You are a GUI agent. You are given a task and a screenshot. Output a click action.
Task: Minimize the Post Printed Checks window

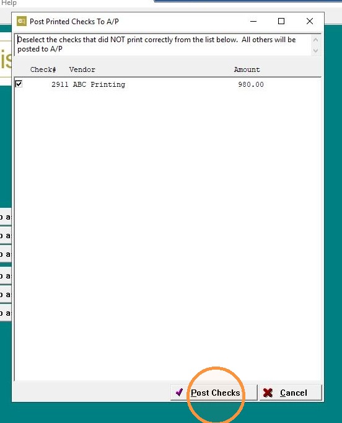pyautogui.click(x=253, y=21)
